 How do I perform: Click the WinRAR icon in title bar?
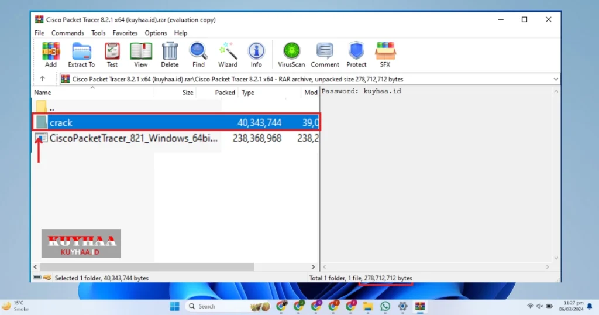click(x=39, y=19)
